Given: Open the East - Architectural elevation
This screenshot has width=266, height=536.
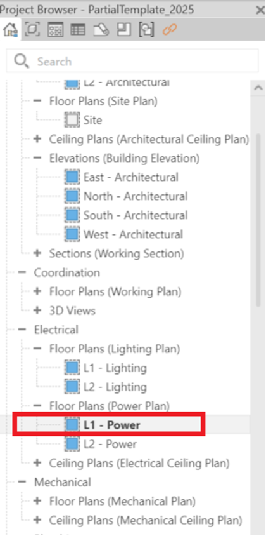Looking at the screenshot, I should 131,177.
